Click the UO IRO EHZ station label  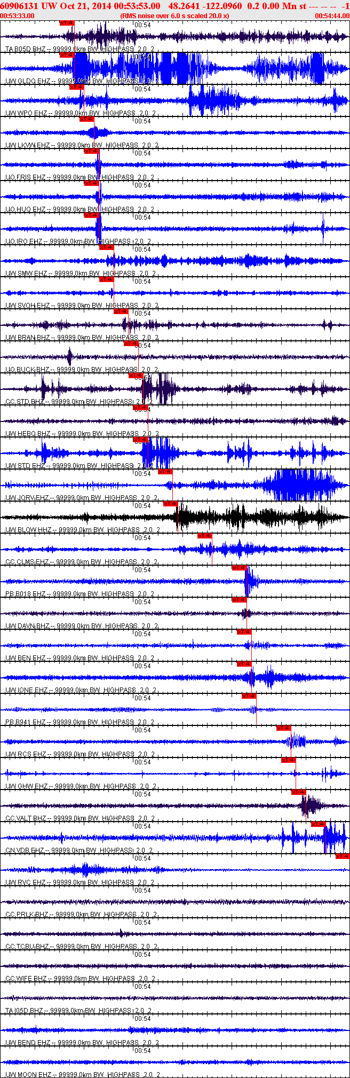78,241
